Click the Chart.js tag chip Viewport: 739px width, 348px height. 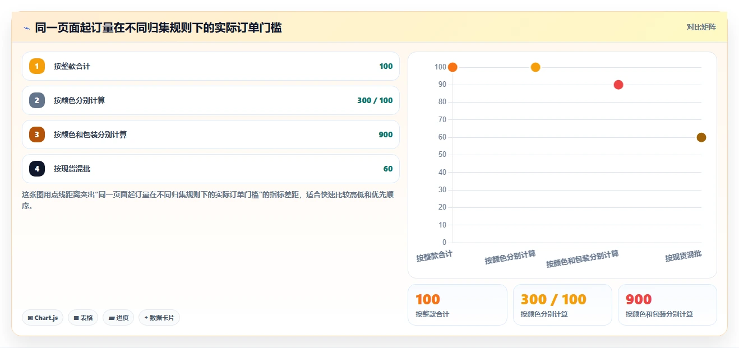(43, 318)
